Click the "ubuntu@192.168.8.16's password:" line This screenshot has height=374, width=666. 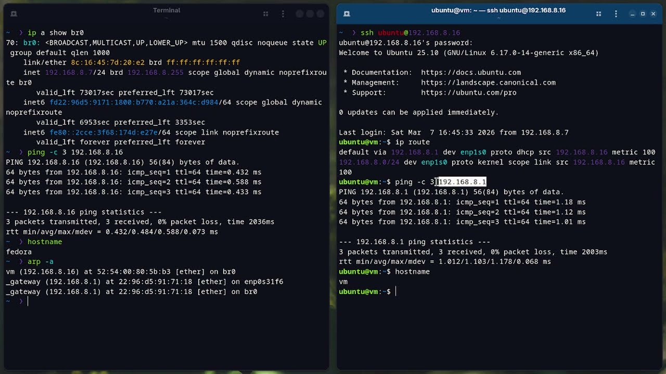click(406, 43)
